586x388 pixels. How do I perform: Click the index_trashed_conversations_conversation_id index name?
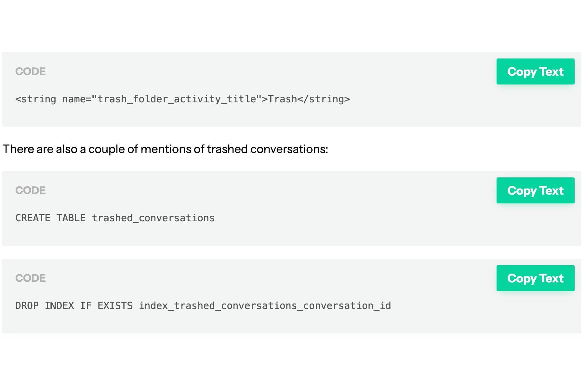(x=265, y=306)
